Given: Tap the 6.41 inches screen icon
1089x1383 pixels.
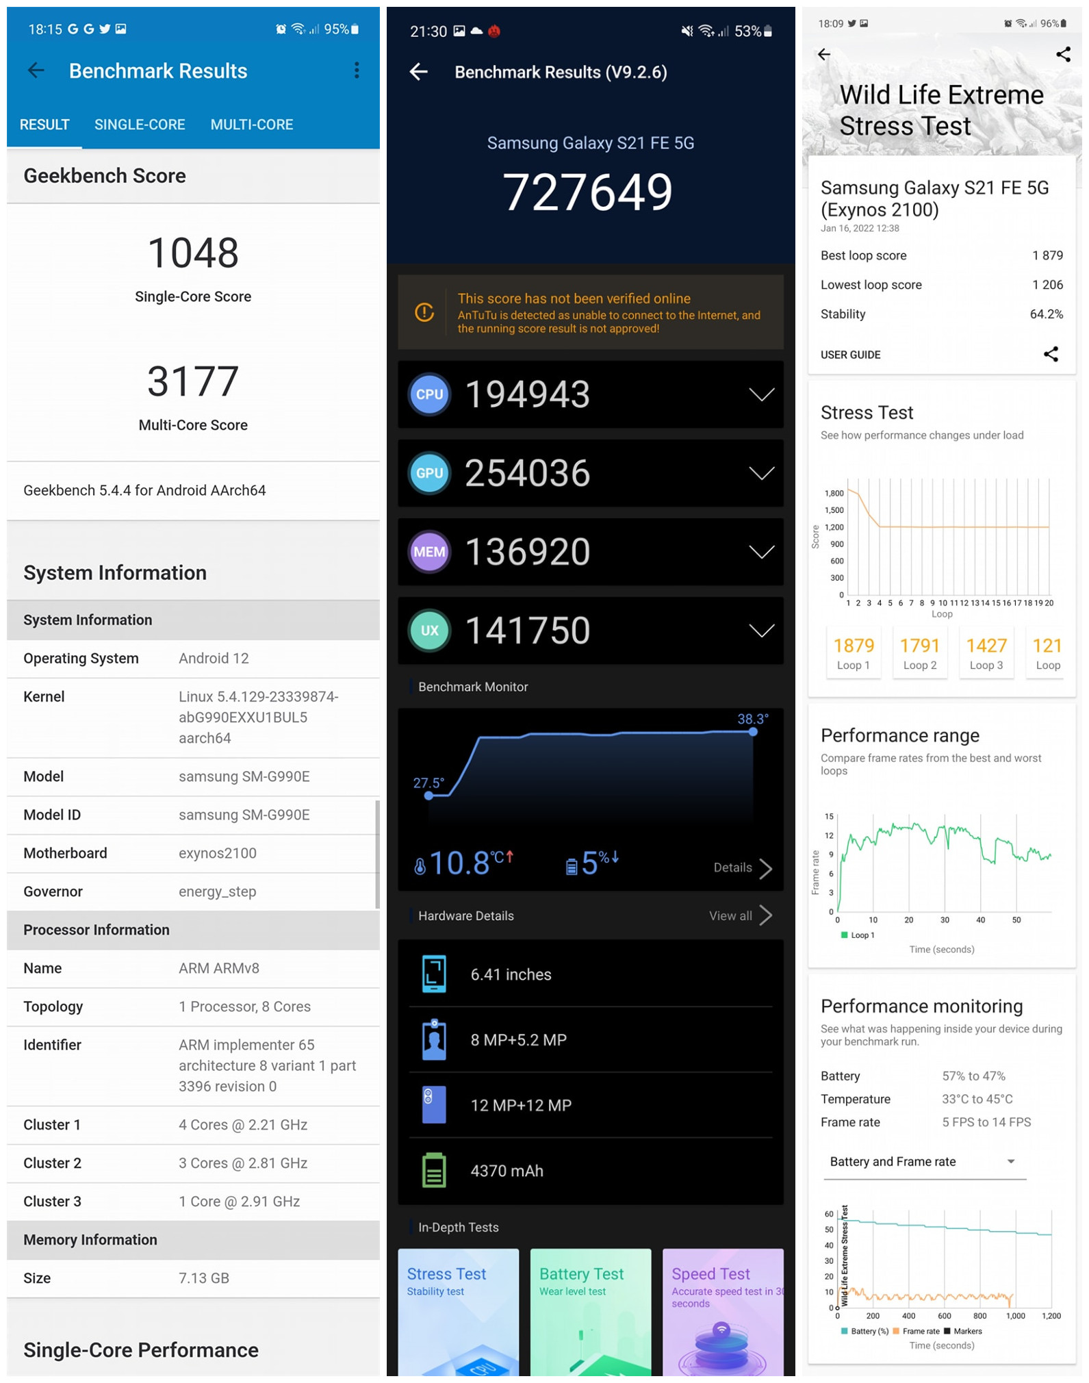Looking at the screenshot, I should [x=434, y=974].
